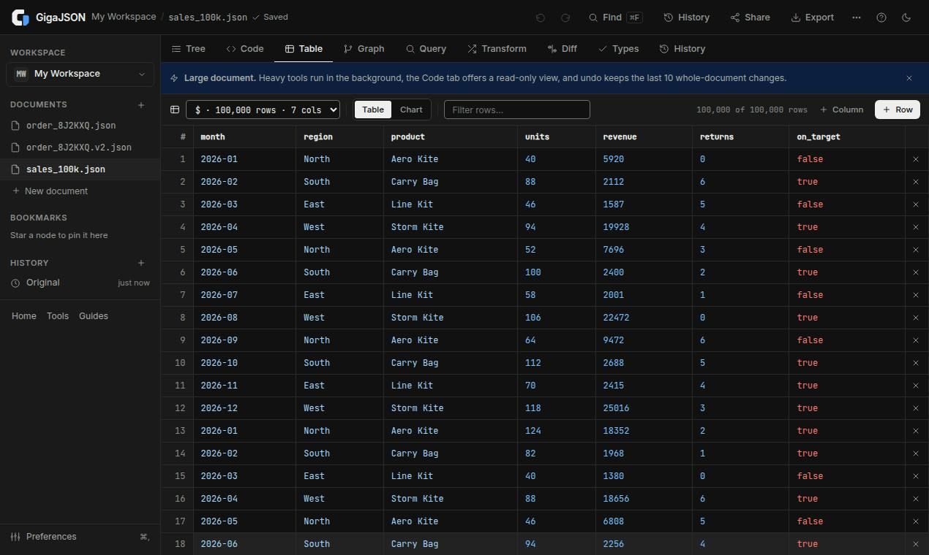Delete row 10 with its X icon
Viewport: 929px width, 555px height.
pos(916,363)
